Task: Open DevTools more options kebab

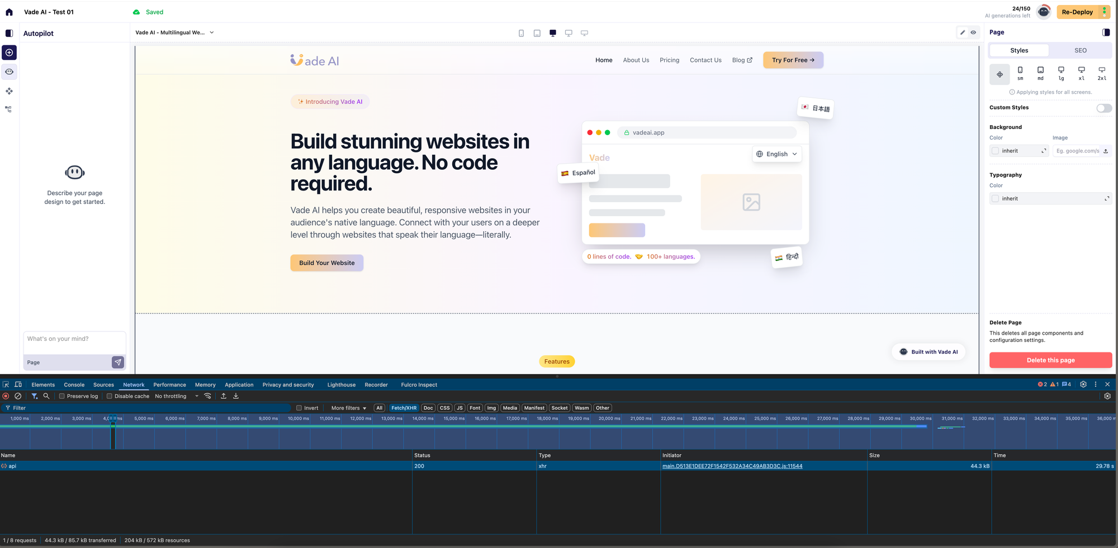Action: (x=1095, y=384)
